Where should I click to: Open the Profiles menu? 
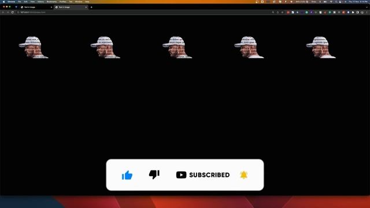click(63, 2)
